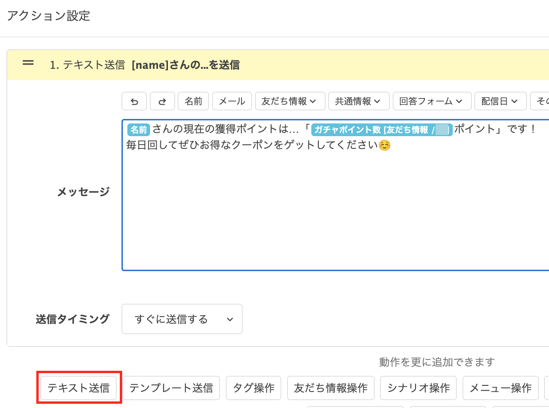Add a 友だち情報操作 action
Image resolution: width=549 pixels, height=408 pixels.
(x=331, y=388)
